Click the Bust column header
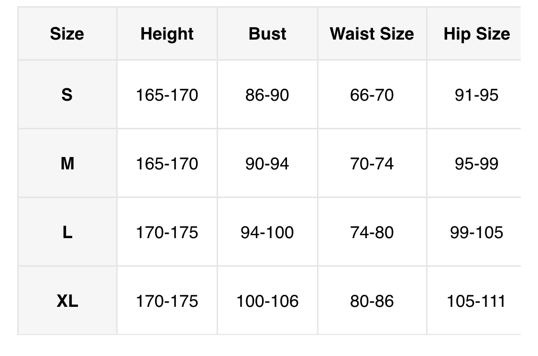This screenshot has height=356, width=538. click(x=267, y=34)
